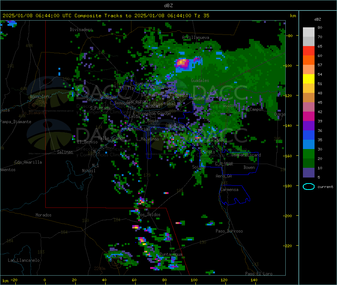
Task: Click the 'Nihuil' location label
Action: (x=89, y=171)
